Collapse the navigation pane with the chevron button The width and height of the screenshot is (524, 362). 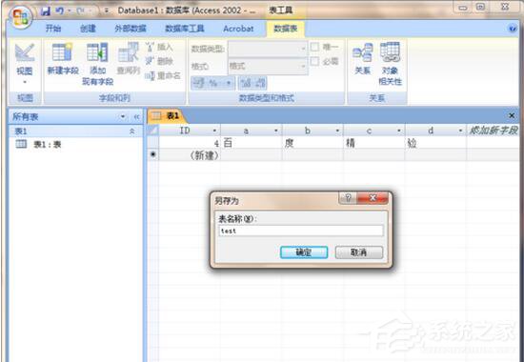[136, 116]
